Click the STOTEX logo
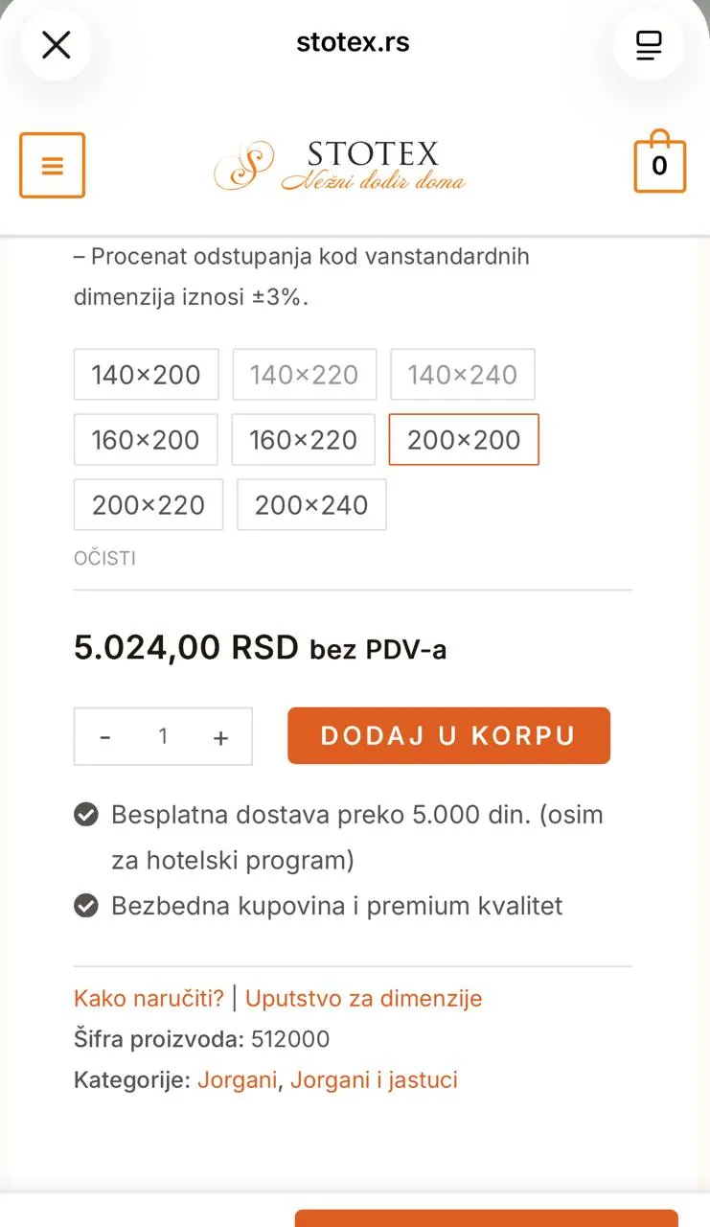 (x=340, y=165)
